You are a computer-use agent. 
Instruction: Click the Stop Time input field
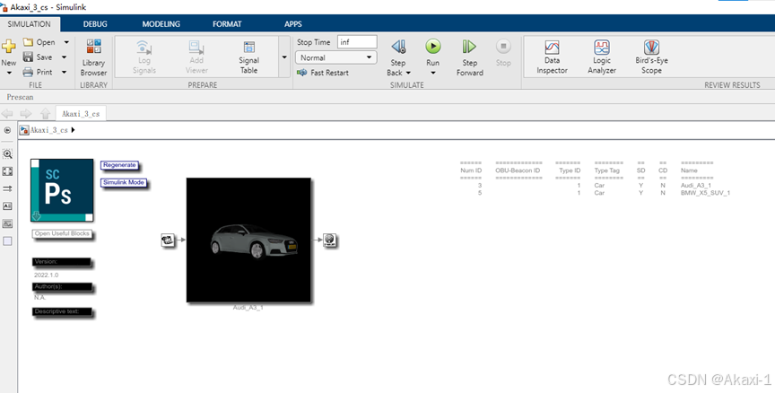tap(357, 42)
